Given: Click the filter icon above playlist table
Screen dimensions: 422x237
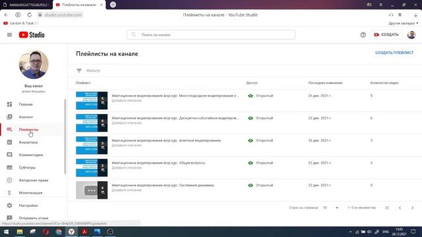Looking at the screenshot, I should (x=79, y=70).
